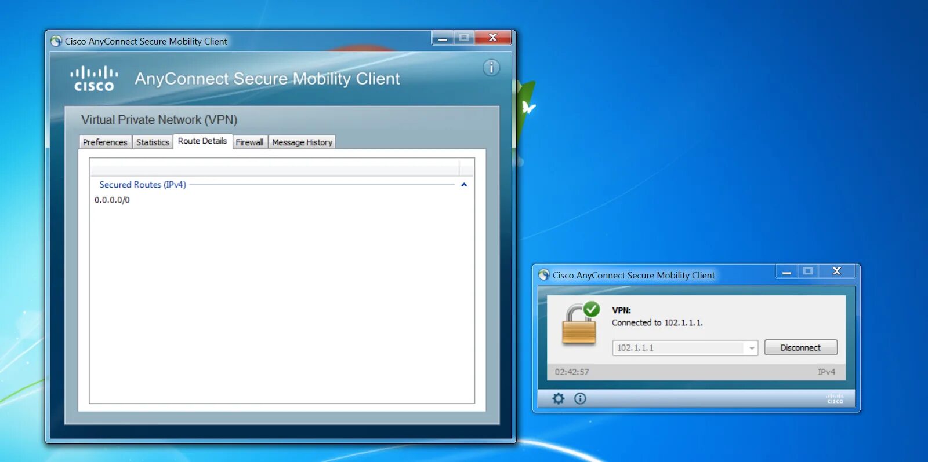Open the Message History tab

302,142
